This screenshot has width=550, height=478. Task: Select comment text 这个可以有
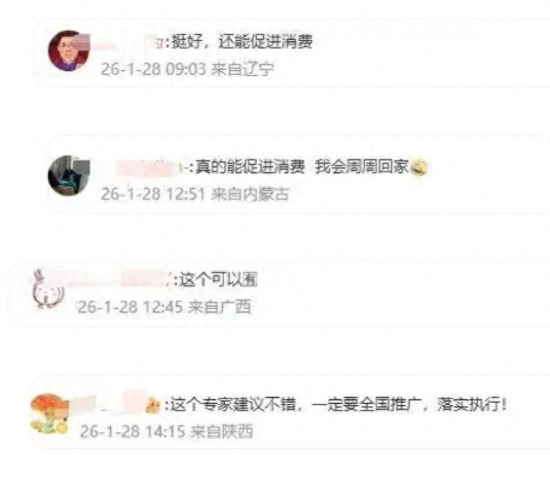coord(219,280)
